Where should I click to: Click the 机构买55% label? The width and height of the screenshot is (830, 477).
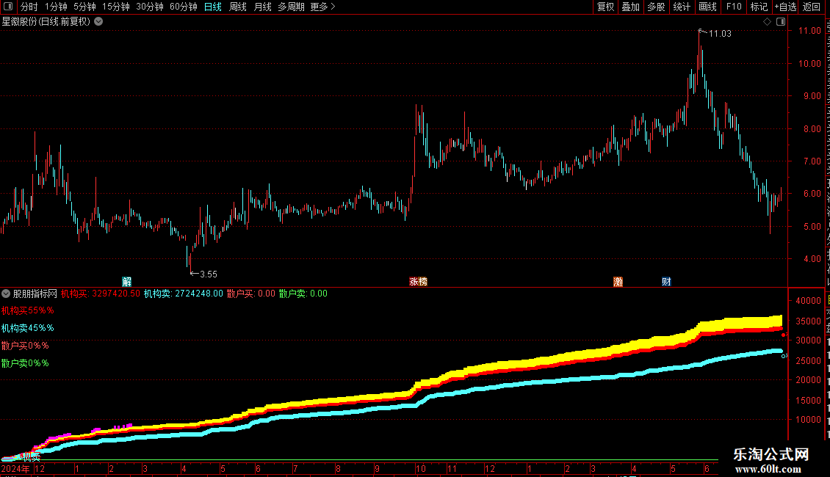coord(27,310)
